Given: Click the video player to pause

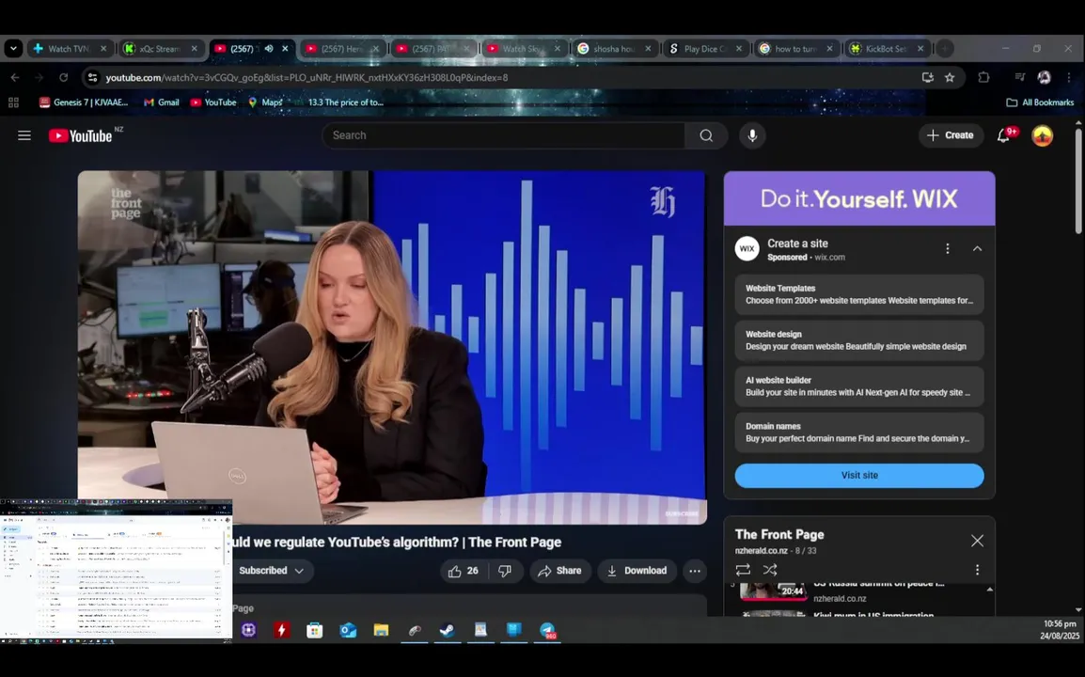Looking at the screenshot, I should coord(392,348).
